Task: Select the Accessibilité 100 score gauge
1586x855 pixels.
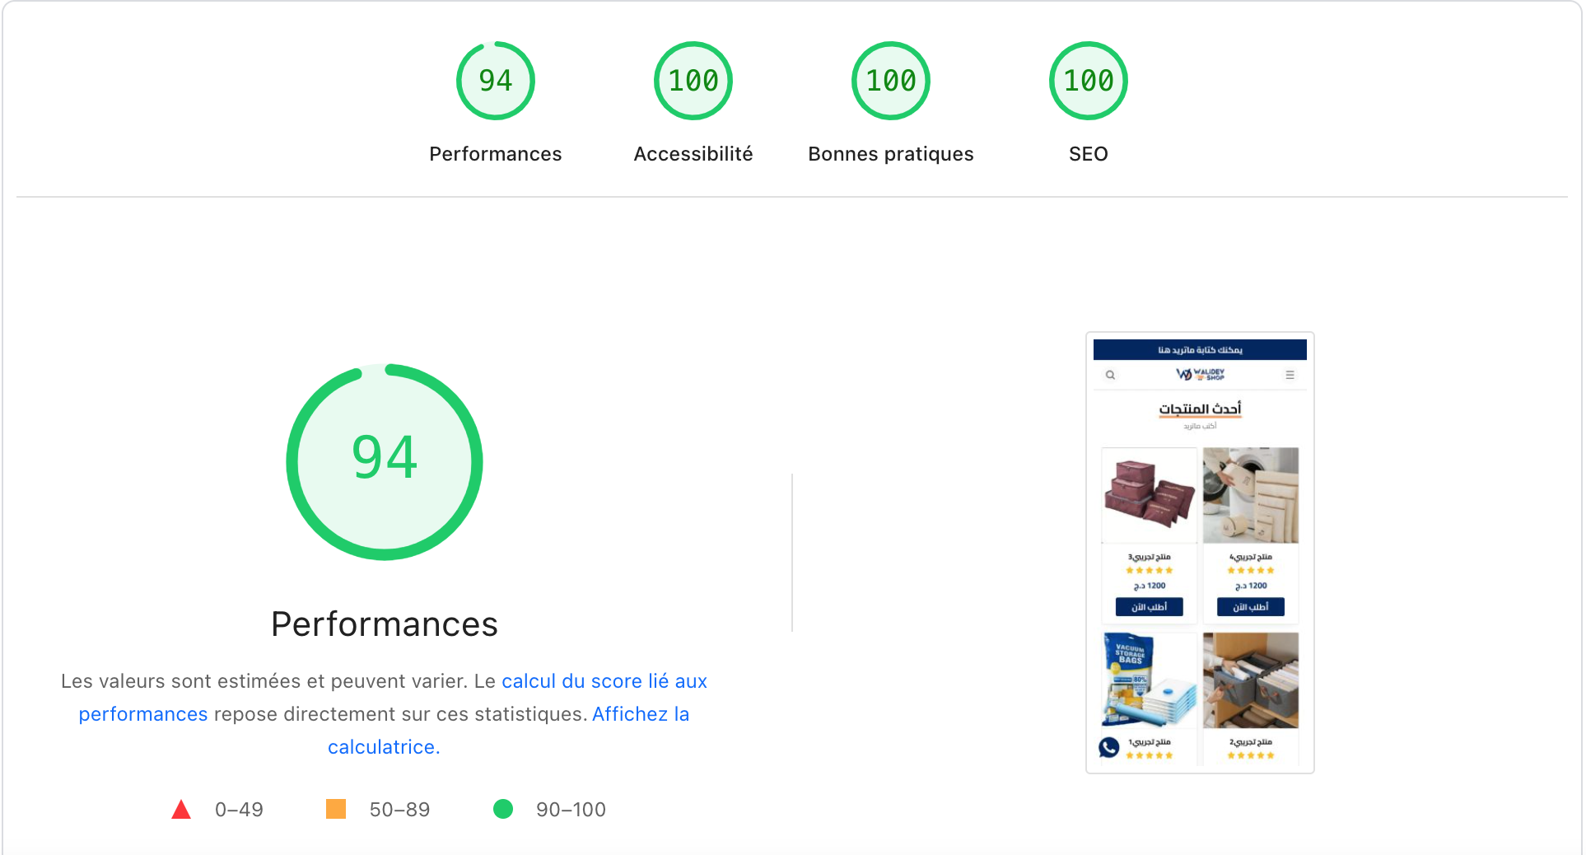Action: pos(693,81)
